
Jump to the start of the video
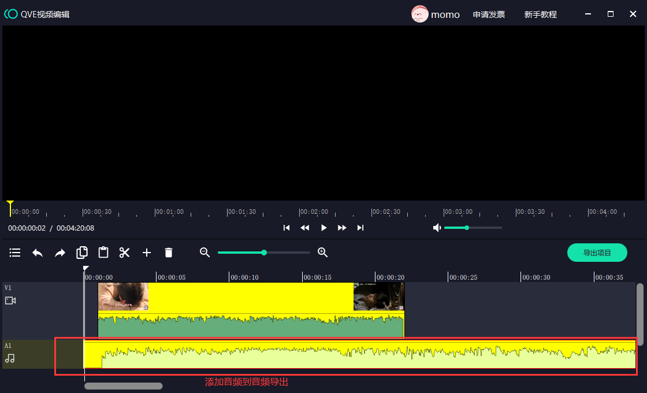[287, 228]
